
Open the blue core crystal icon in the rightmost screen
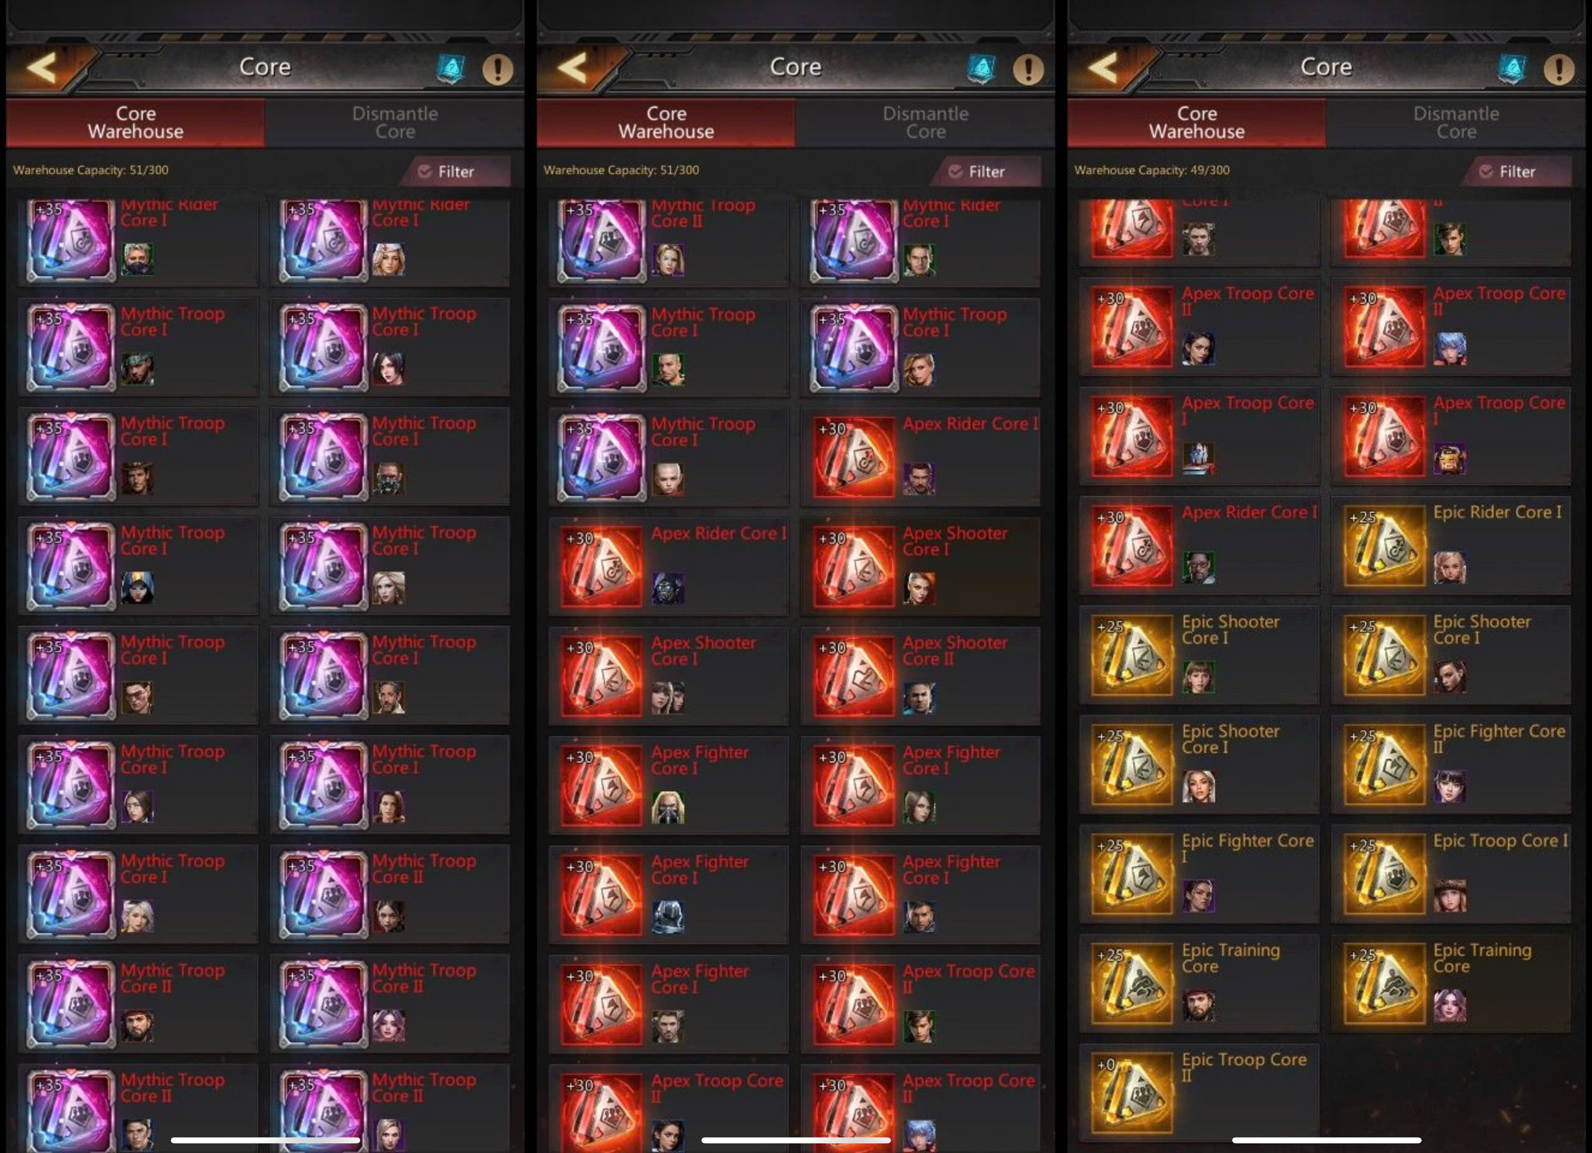[x=1512, y=69]
